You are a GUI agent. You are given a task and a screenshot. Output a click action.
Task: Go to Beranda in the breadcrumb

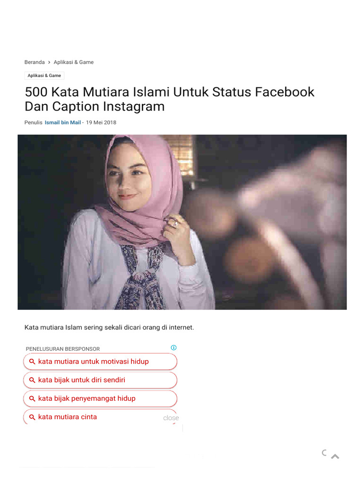[35, 62]
